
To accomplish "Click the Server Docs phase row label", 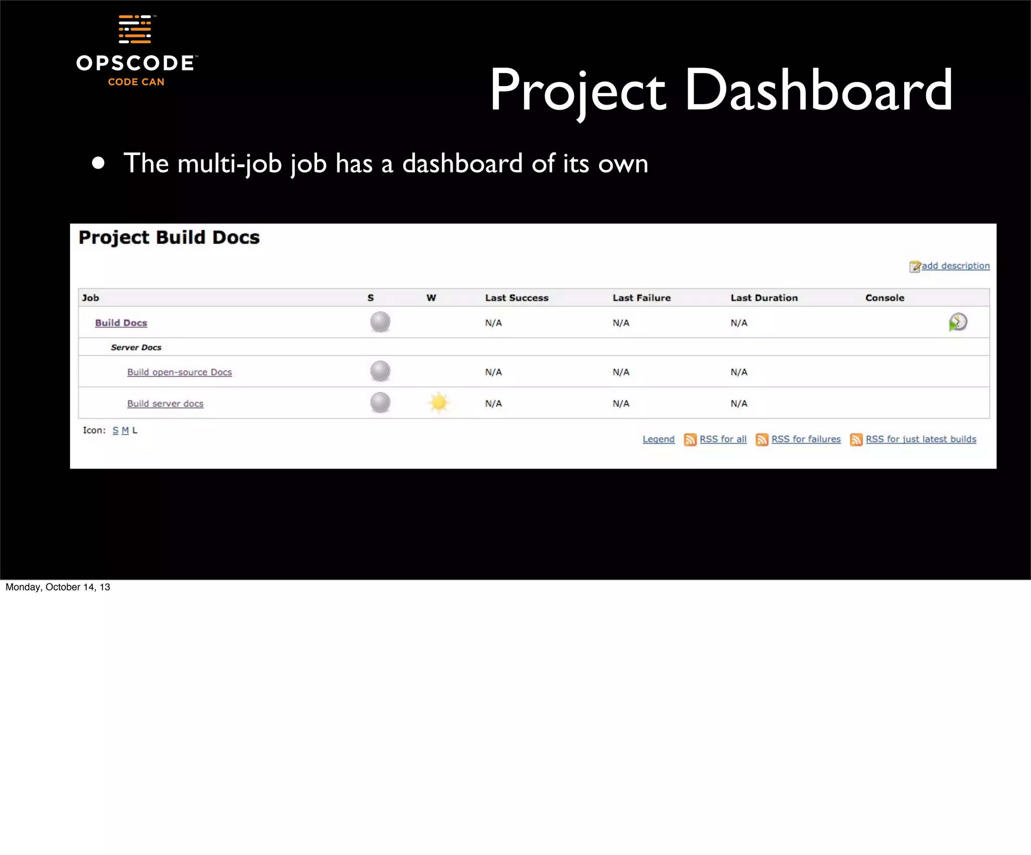I will pos(136,347).
